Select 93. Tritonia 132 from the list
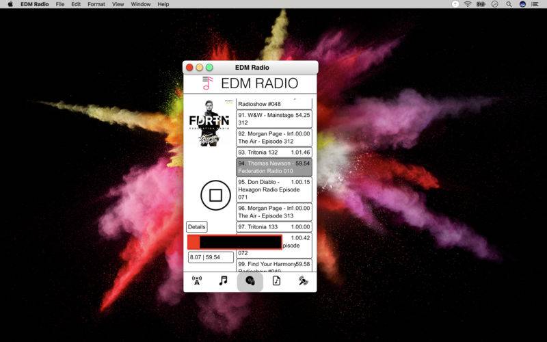547x342 pixels. [x=273, y=153]
